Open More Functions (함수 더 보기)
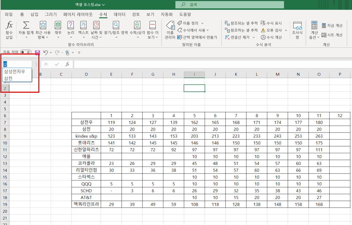This screenshot has width=352, height=225. (x=153, y=30)
